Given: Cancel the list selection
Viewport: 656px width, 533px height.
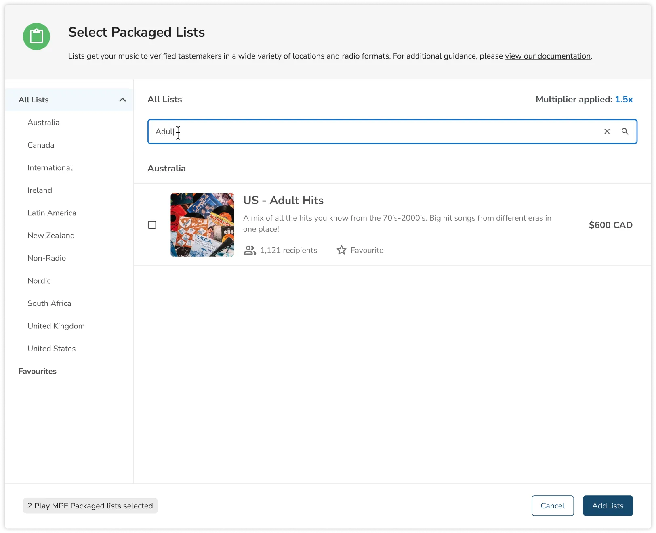Looking at the screenshot, I should pos(552,506).
